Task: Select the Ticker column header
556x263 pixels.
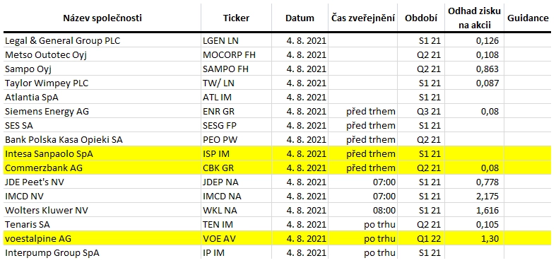Action: tap(236, 18)
